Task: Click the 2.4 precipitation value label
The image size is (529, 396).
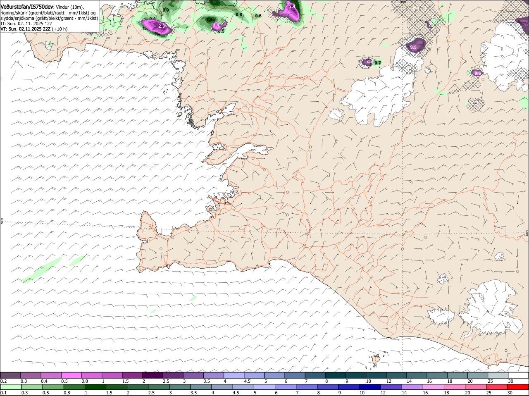Action: pyautogui.click(x=292, y=6)
